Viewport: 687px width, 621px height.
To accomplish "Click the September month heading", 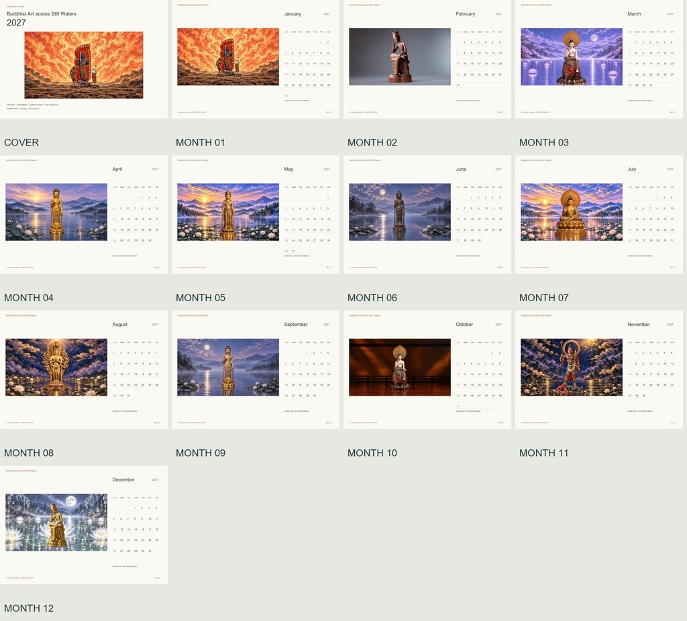I will (x=296, y=325).
